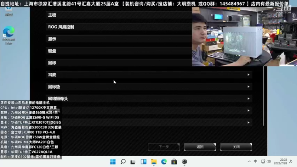Image resolution: width=297 pixels, height=167 pixels.
Task: Open taskbar Search
Action: (x=123, y=162)
